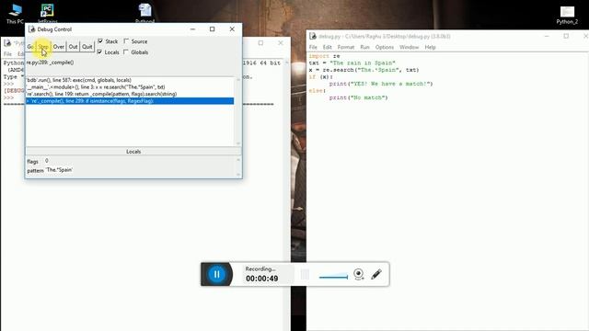Toggle the recorder webcam icon
Screen dimensions: 589x331
click(359, 274)
